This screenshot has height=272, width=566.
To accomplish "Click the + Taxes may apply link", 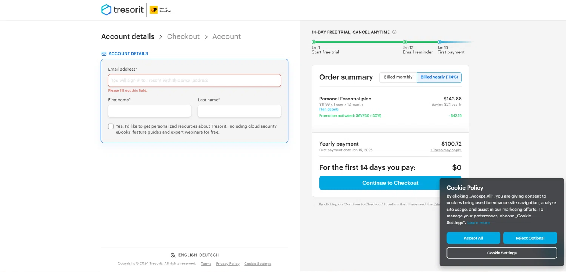I will (x=446, y=150).
